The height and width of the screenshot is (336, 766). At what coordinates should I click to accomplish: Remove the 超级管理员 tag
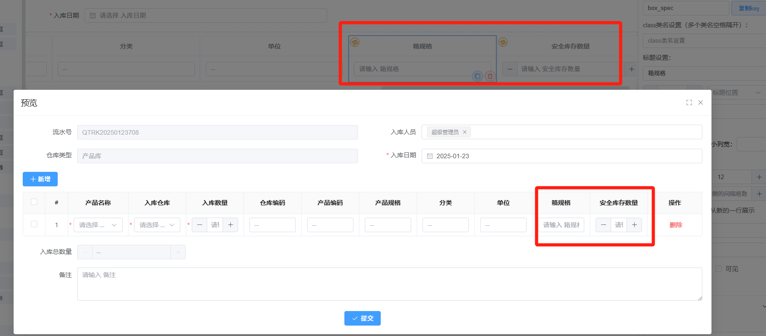[x=465, y=132]
